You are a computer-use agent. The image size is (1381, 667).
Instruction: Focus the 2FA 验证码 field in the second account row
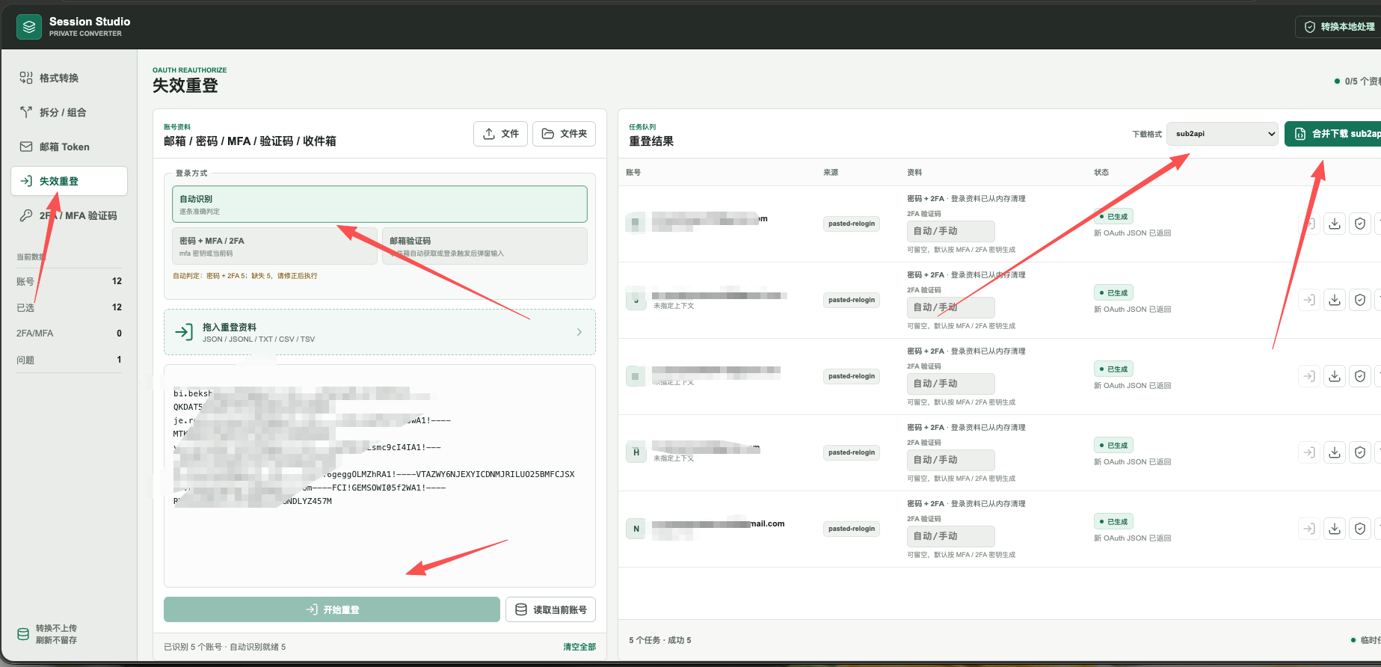[x=951, y=307]
